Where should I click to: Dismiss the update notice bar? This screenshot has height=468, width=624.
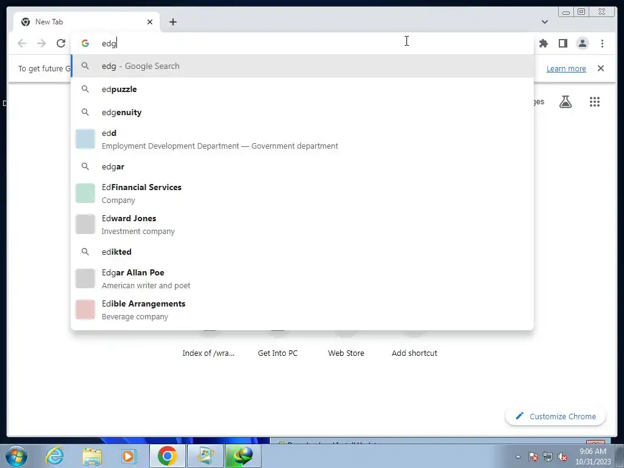(x=601, y=68)
